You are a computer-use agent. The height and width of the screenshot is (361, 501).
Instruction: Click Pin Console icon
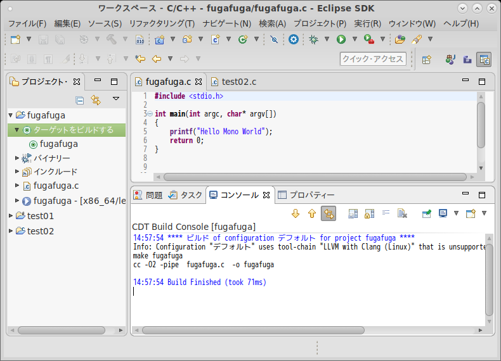pos(427,213)
